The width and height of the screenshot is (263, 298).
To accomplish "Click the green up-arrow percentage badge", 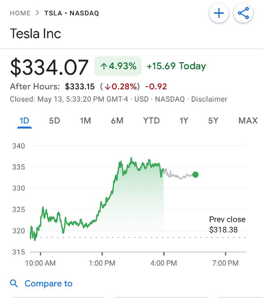I will click(118, 66).
